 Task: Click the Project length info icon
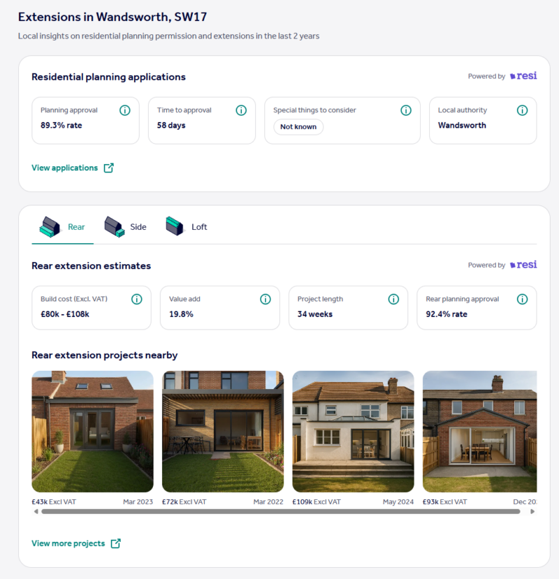[393, 299]
